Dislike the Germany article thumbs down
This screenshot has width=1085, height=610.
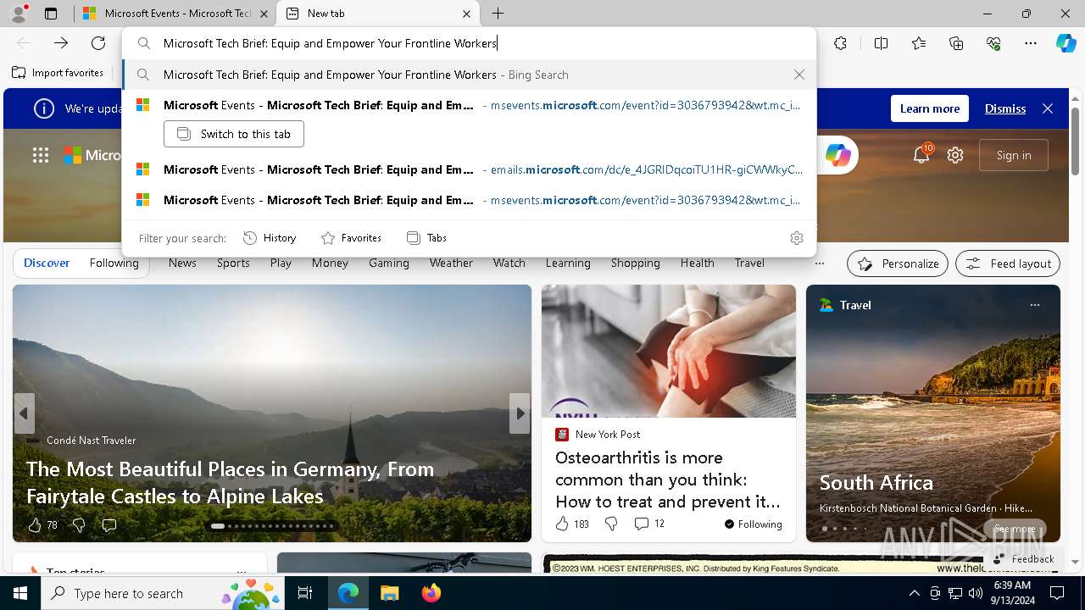[x=79, y=525]
